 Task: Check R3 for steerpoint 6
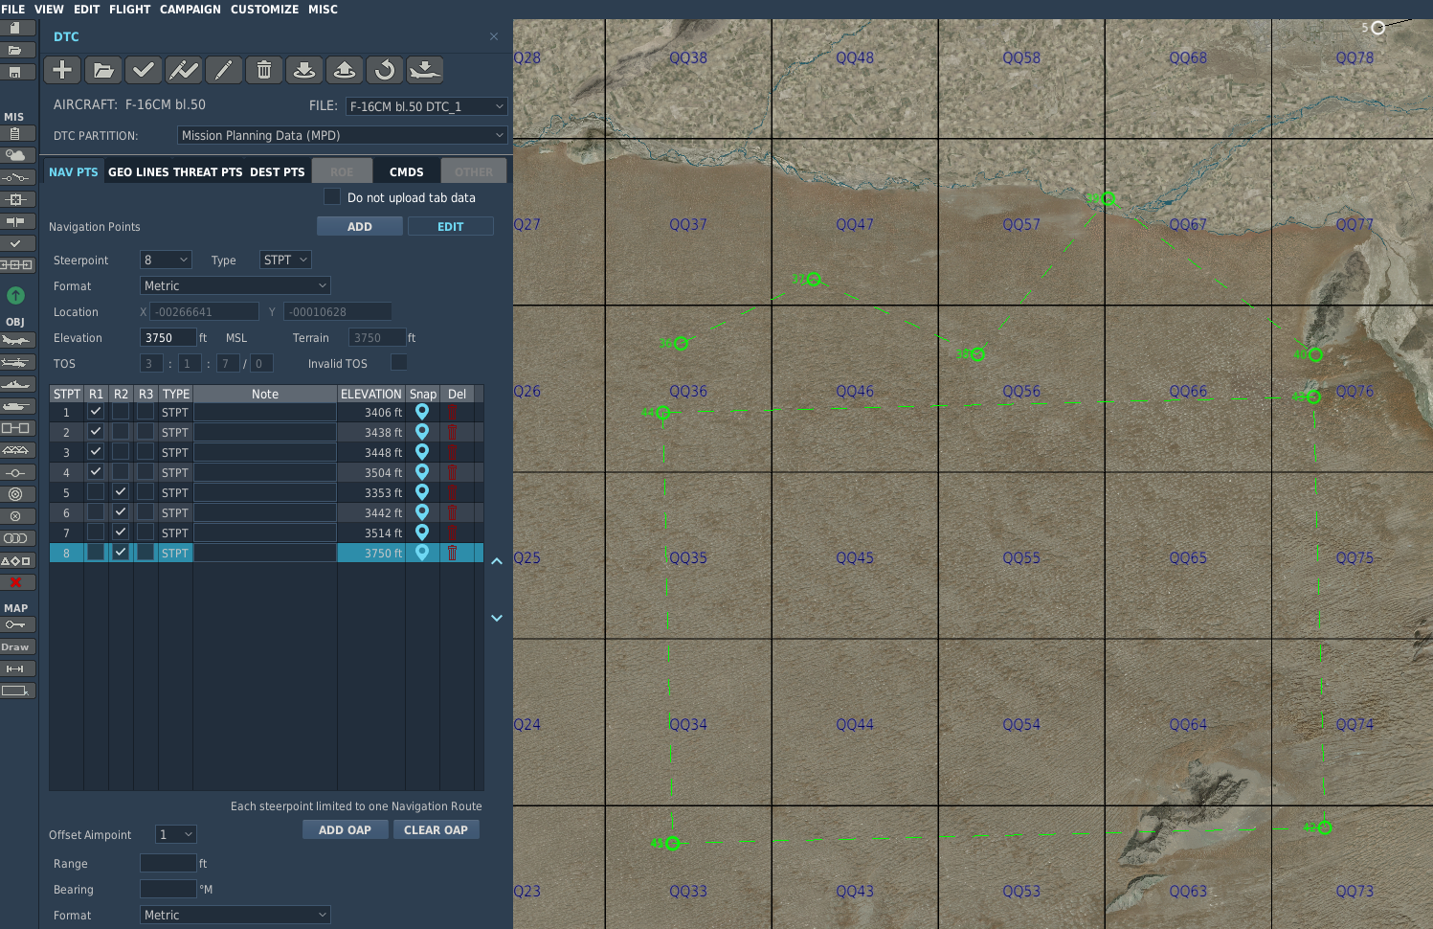146,511
